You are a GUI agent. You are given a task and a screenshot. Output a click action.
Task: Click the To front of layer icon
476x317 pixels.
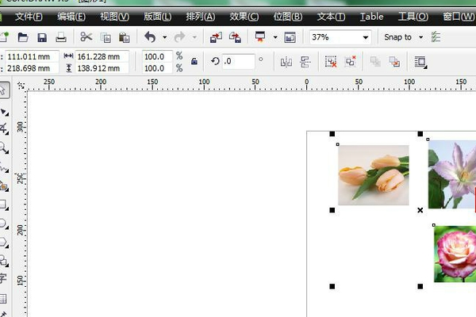pos(375,62)
